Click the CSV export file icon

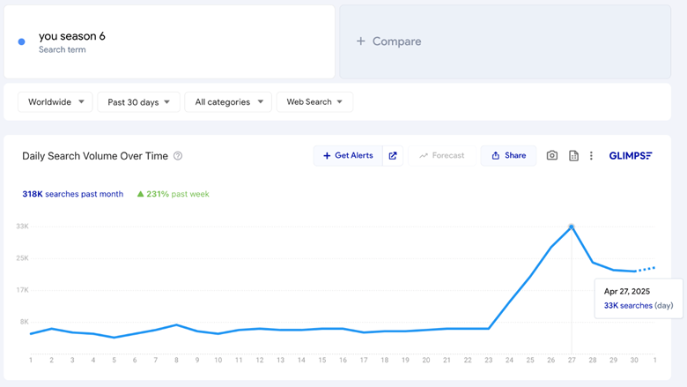tap(573, 156)
